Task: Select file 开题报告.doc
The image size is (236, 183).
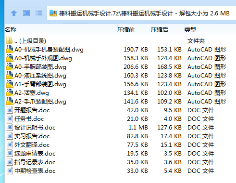Action: [x=32, y=110]
